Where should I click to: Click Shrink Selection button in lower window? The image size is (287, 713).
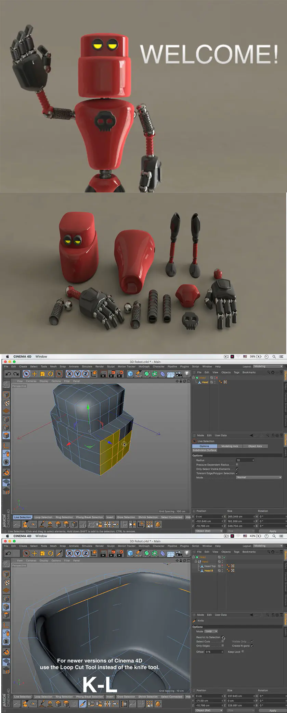(x=148, y=697)
